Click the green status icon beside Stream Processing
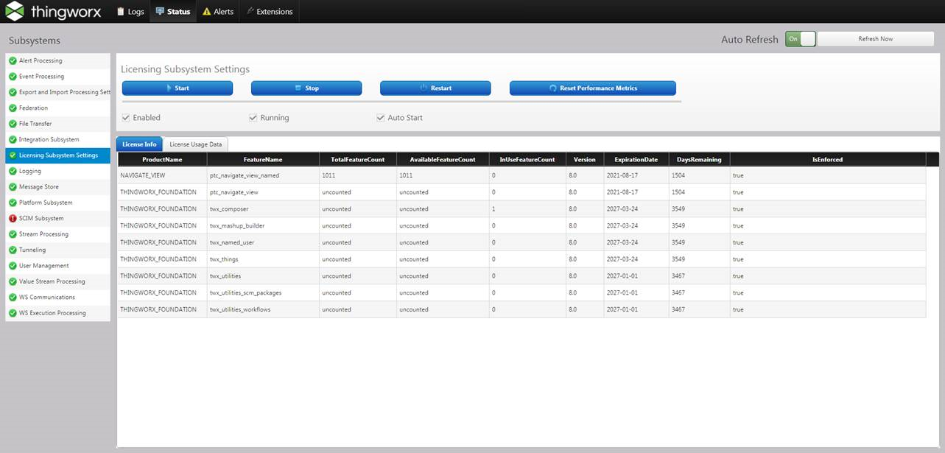 (13, 234)
